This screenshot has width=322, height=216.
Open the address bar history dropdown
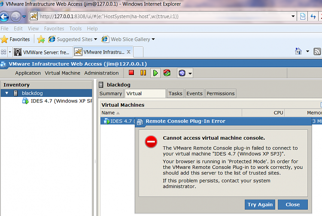(x=293, y=16)
